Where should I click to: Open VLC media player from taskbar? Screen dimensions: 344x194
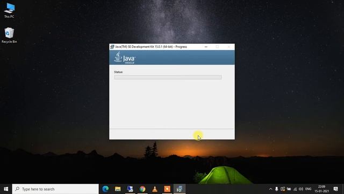pos(155,189)
